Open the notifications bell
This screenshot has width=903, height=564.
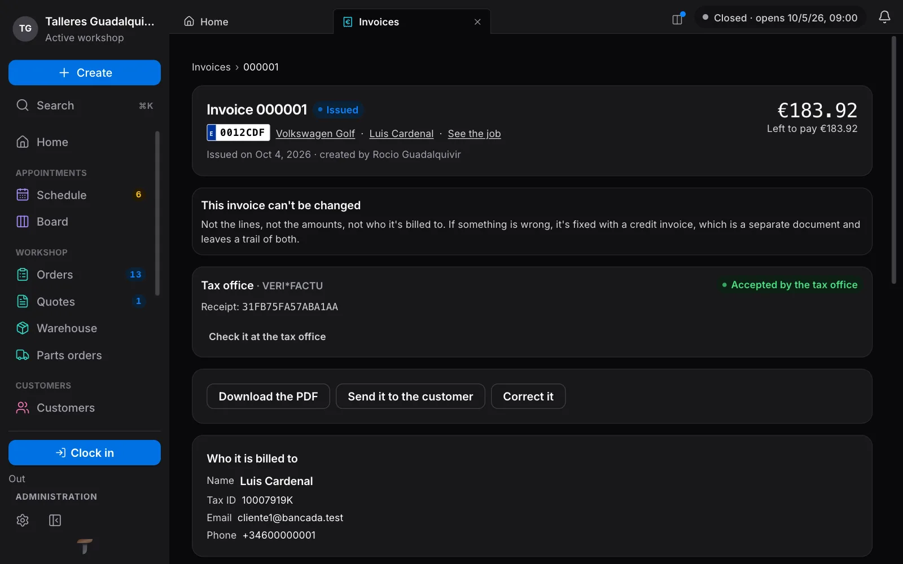click(x=884, y=17)
